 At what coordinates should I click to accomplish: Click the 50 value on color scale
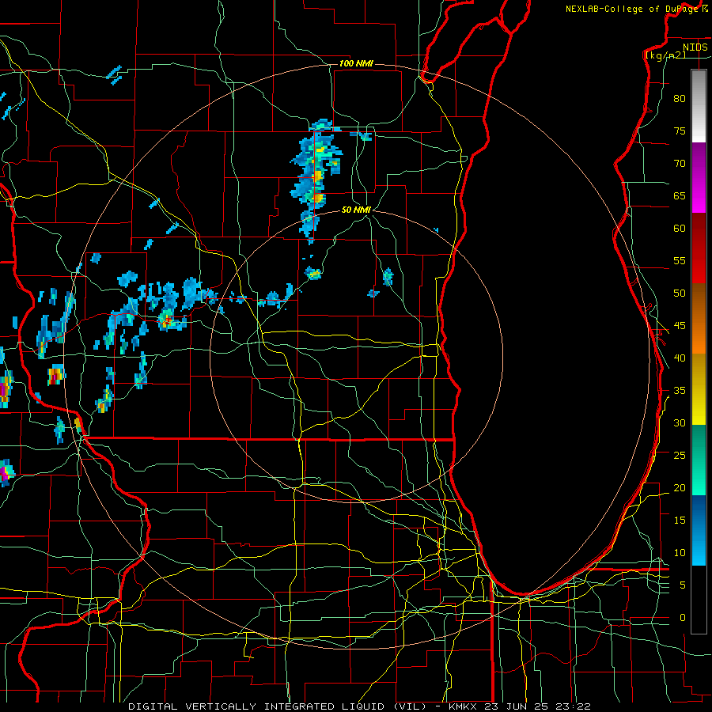coord(680,294)
